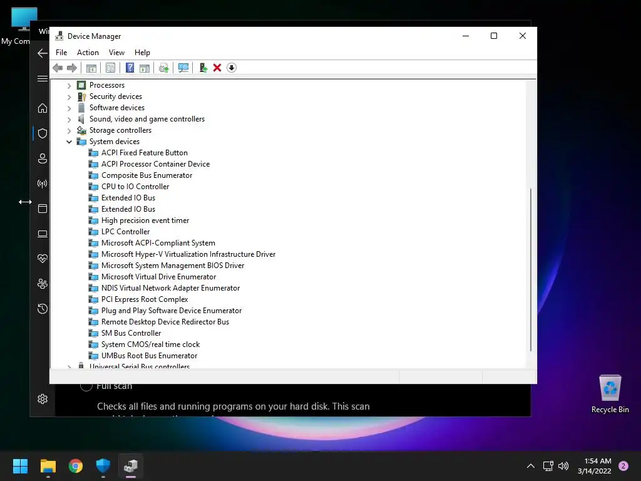The height and width of the screenshot is (481, 641).
Task: Select the Recycle Bin desktop icon
Action: coord(610,395)
